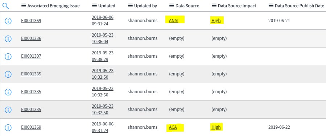Open info icon for EI0001307 row
326x136 pixels.
click(x=8, y=56)
